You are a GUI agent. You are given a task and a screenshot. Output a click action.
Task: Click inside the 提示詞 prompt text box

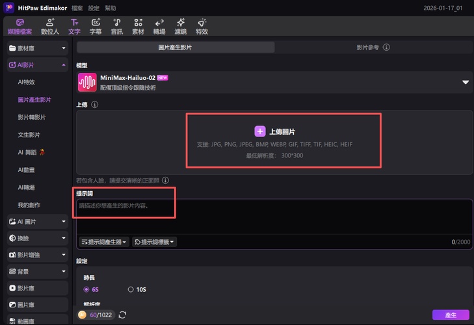click(274, 216)
